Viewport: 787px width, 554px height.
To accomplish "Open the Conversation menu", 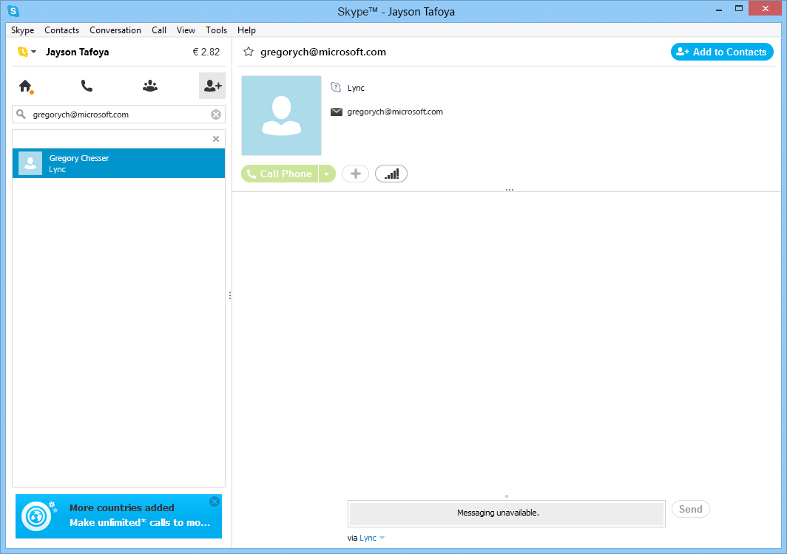I will click(115, 30).
